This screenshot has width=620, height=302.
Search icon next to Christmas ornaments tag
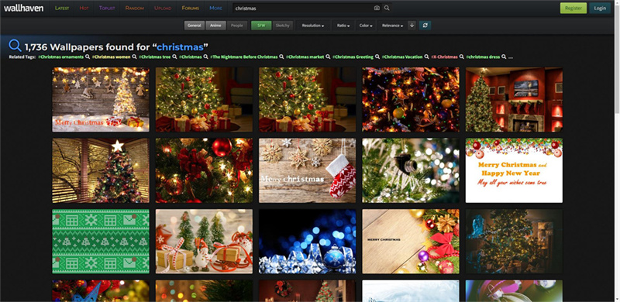88,57
